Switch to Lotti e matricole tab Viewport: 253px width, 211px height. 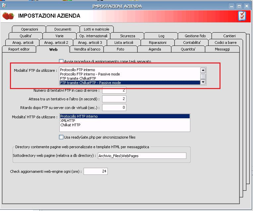[96, 29]
